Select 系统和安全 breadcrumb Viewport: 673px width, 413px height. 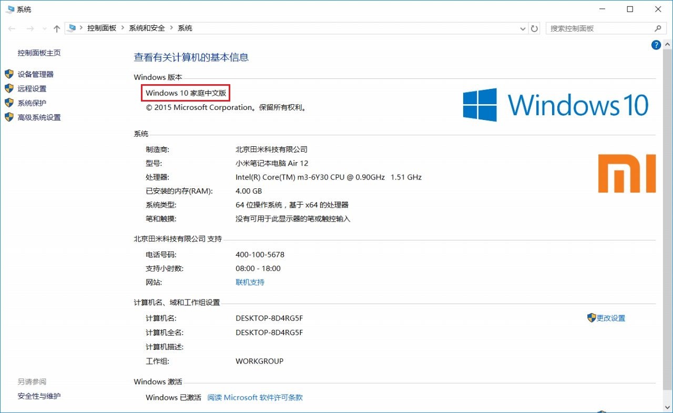click(147, 28)
